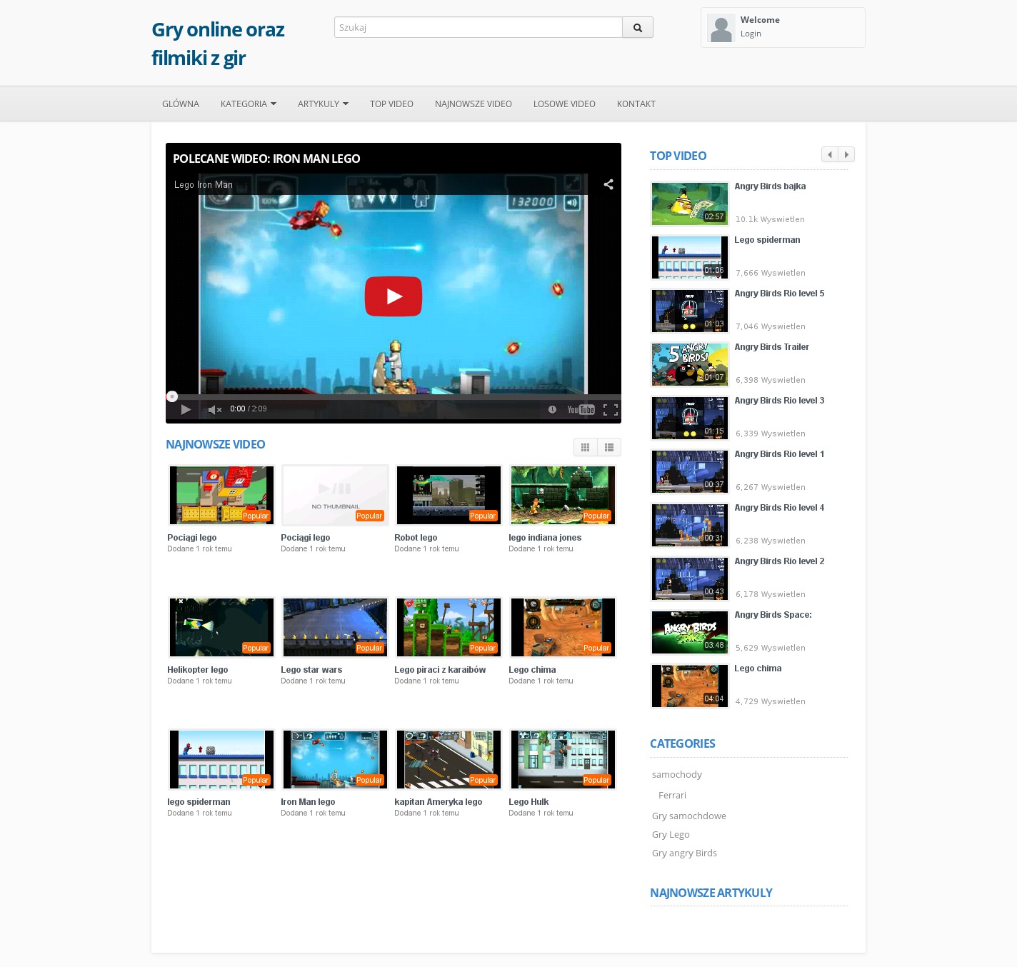Unmute the video player sound
The width and height of the screenshot is (1017, 967).
(x=214, y=410)
